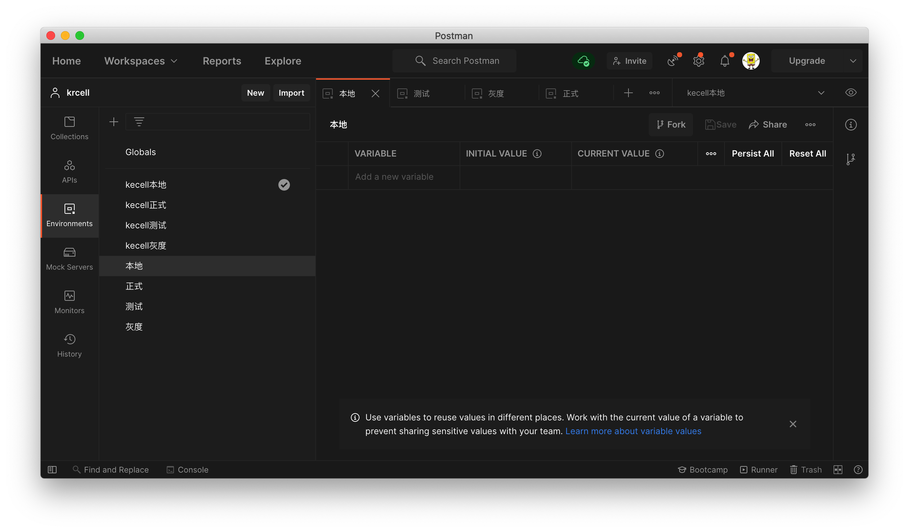Open Find and Replace in status bar
909x532 pixels.
pos(111,470)
